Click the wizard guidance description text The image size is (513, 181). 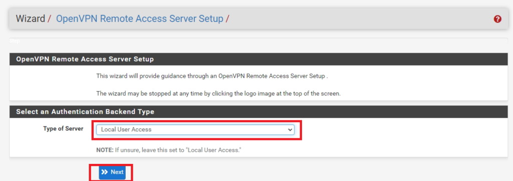212,76
